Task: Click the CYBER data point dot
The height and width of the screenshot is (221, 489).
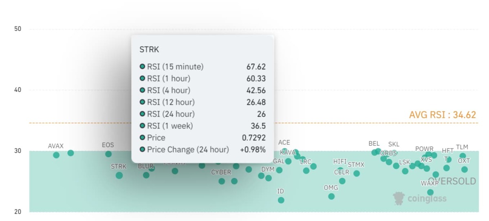Action: click(x=222, y=181)
